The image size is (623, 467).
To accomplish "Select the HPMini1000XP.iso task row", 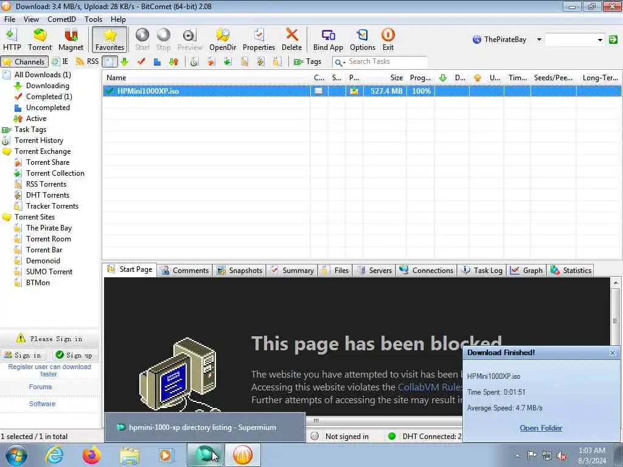I will tap(361, 91).
